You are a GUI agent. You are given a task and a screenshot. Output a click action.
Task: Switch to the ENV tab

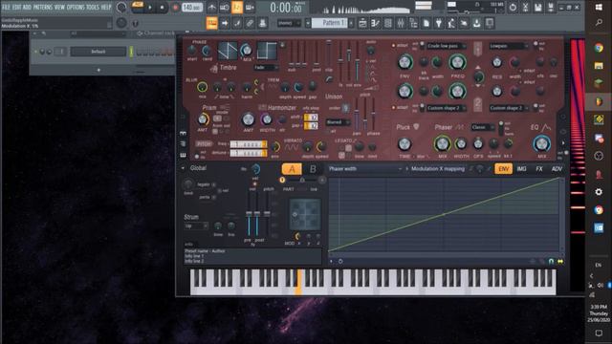[504, 169]
